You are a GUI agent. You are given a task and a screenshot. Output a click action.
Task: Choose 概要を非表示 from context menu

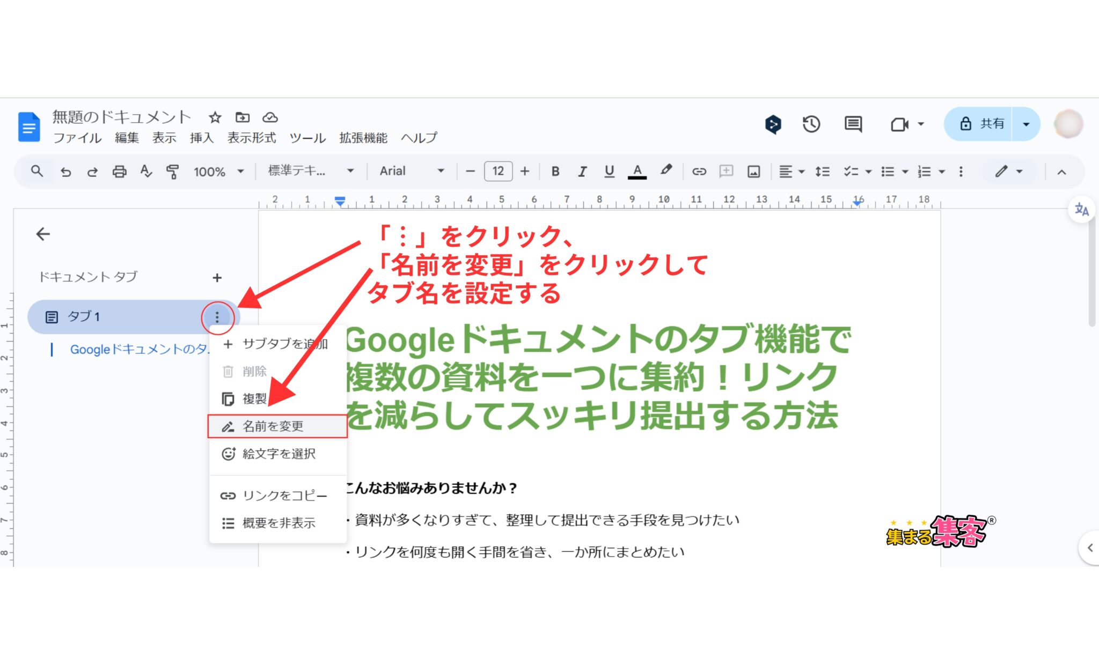point(278,523)
